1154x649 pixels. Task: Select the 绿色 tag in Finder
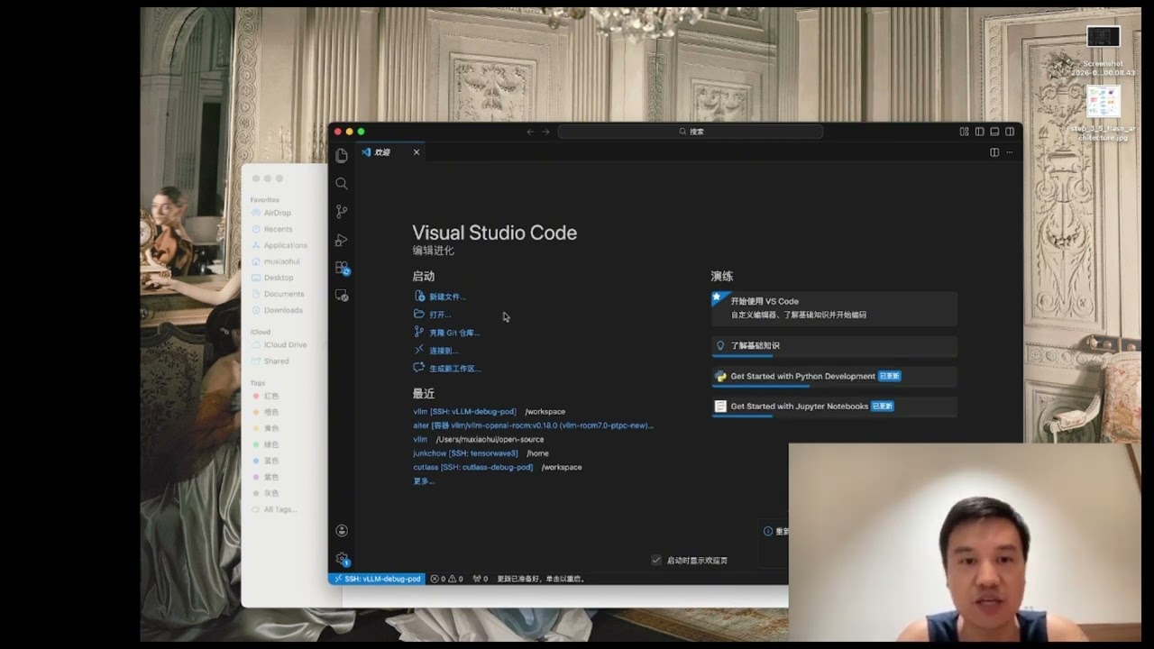[x=270, y=445]
